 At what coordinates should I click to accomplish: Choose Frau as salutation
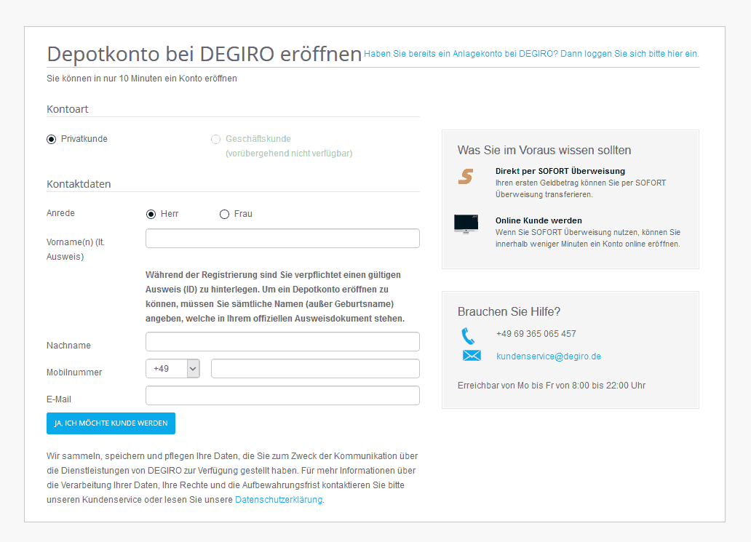224,214
